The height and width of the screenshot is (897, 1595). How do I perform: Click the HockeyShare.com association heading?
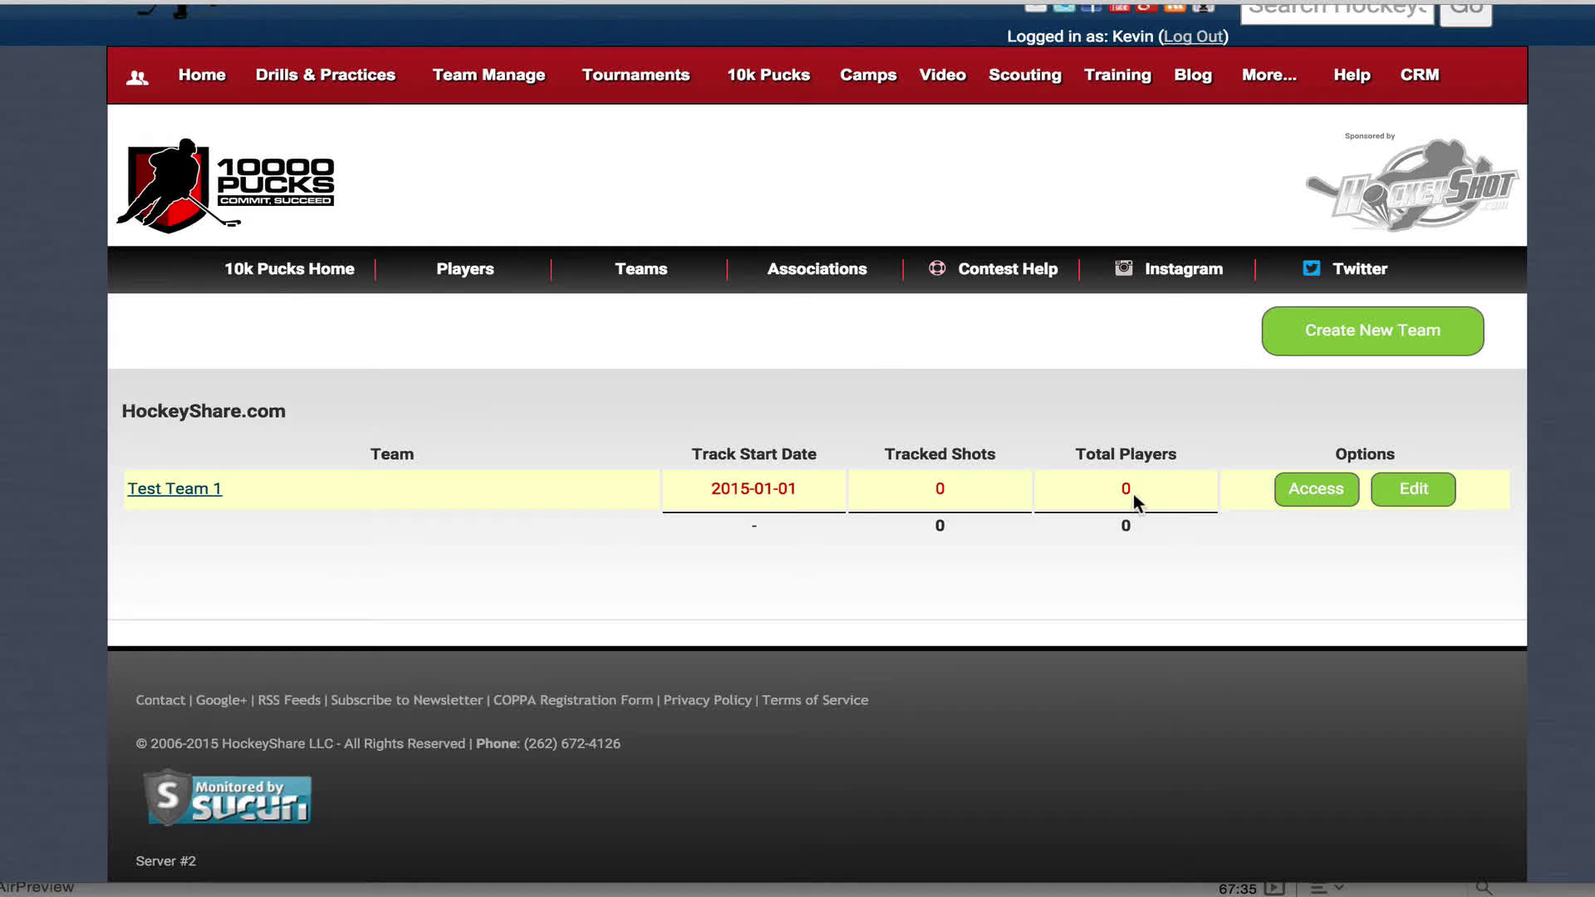click(x=204, y=411)
